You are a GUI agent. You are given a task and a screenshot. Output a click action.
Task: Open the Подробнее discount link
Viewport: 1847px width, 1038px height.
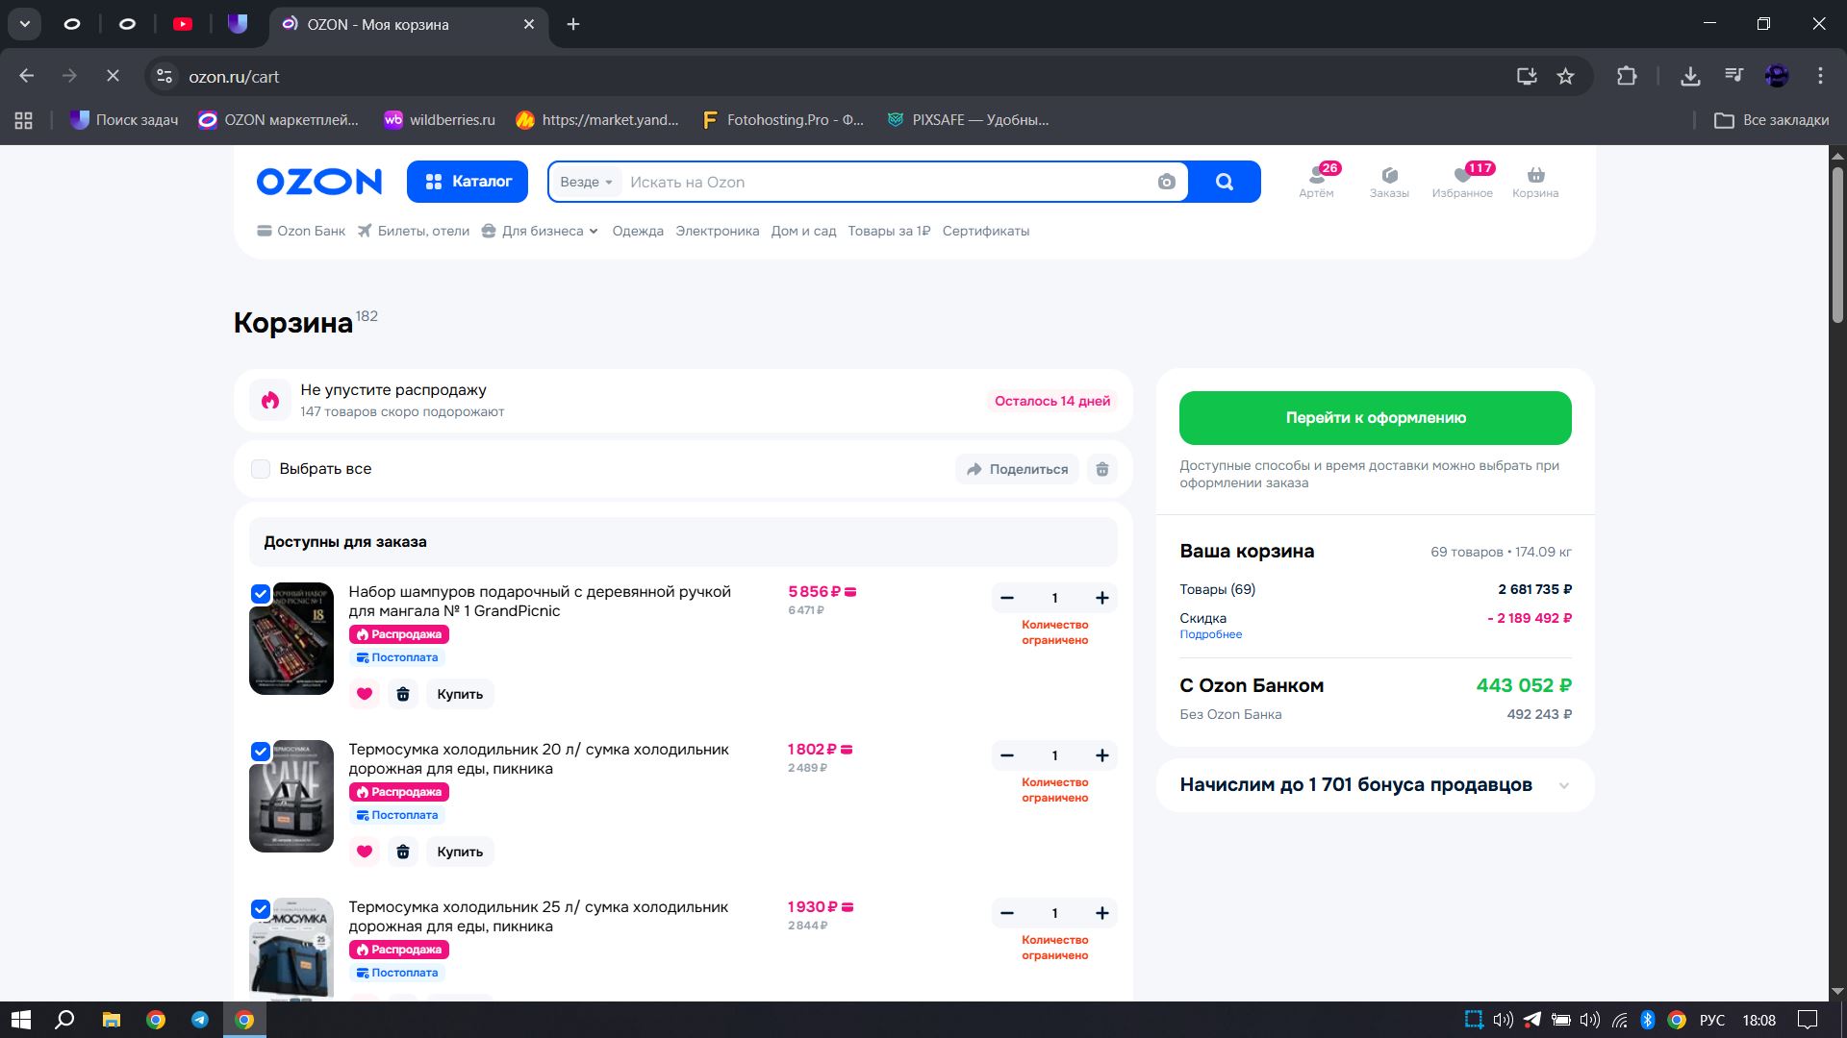[x=1210, y=634]
